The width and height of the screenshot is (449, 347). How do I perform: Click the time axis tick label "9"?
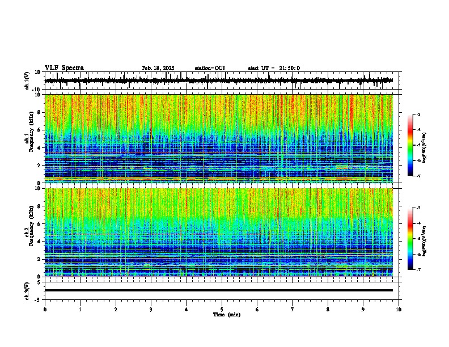(x=363, y=310)
